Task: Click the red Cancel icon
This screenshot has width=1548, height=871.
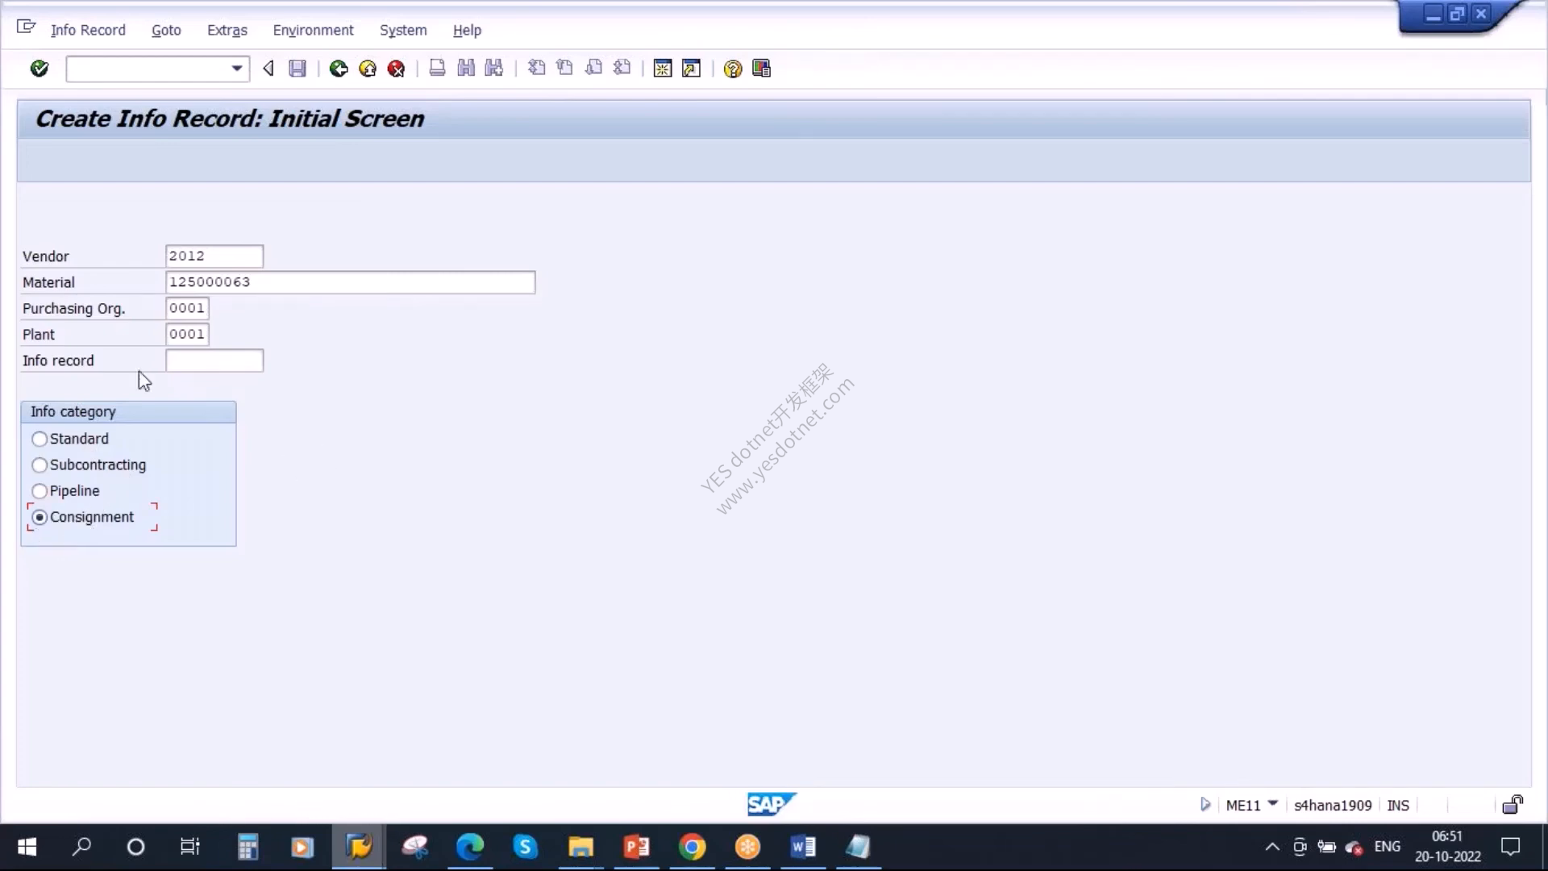Action: [x=396, y=69]
